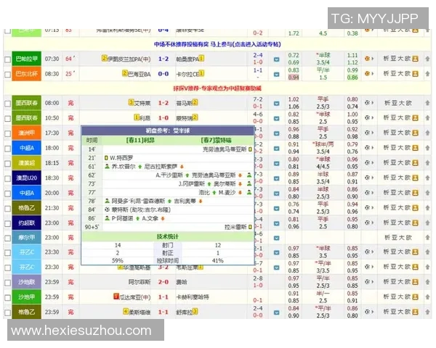Open the yellow info icon in the 格鲁乙 23:59 row
This screenshot has height=348, width=436.
pyautogui.click(x=415, y=312)
